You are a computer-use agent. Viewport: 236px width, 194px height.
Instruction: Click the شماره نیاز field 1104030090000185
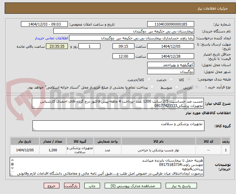click(x=171, y=24)
